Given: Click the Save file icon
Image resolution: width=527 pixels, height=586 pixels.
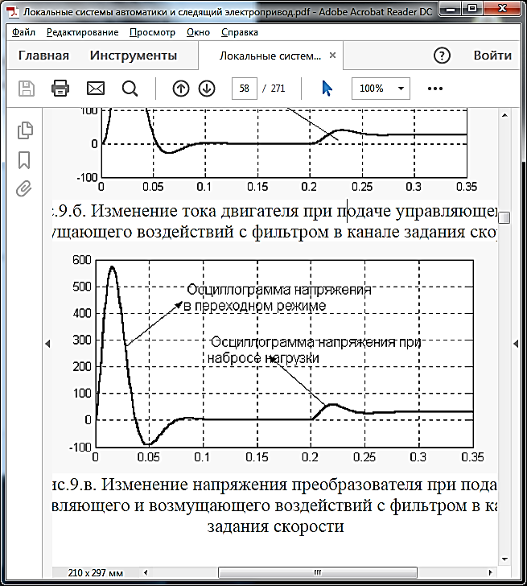Looking at the screenshot, I should point(27,89).
